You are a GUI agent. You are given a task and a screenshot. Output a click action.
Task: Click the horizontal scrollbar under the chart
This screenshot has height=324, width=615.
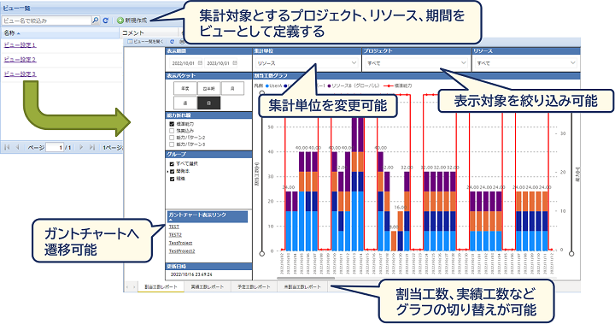pos(306,279)
